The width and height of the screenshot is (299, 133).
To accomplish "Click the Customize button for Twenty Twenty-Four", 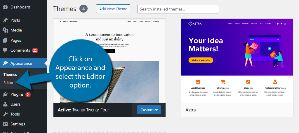I will click(x=149, y=110).
